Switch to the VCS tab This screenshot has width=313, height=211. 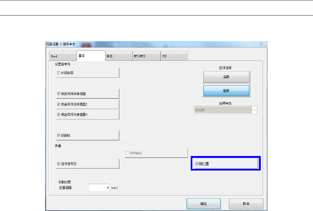(x=174, y=56)
